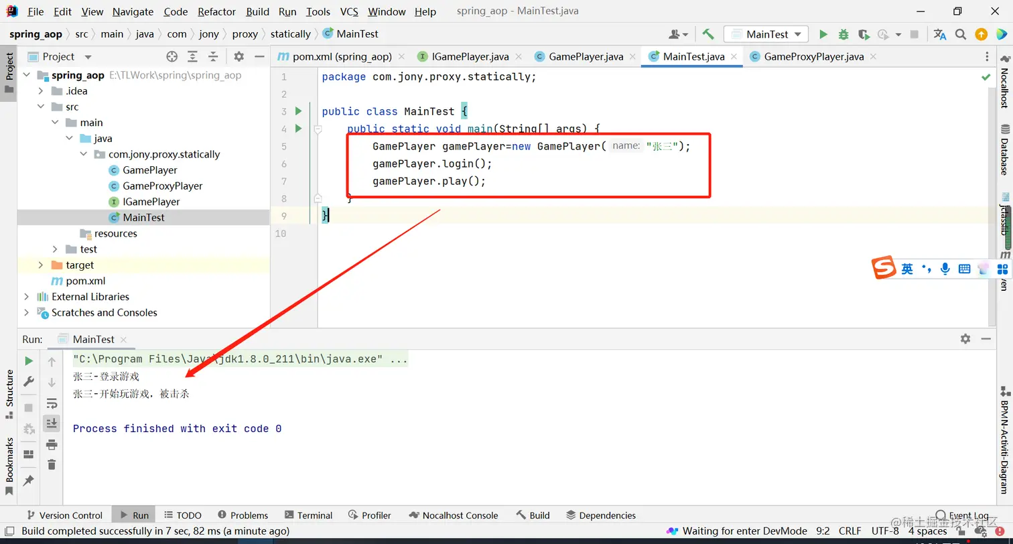Click run gutter arrow beside class MainTest
Image resolution: width=1013 pixels, height=544 pixels.
(x=299, y=111)
